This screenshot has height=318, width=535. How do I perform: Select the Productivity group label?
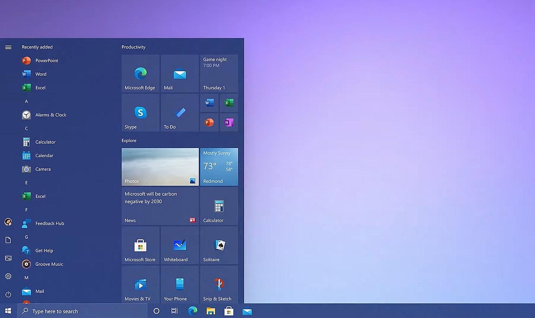(133, 47)
